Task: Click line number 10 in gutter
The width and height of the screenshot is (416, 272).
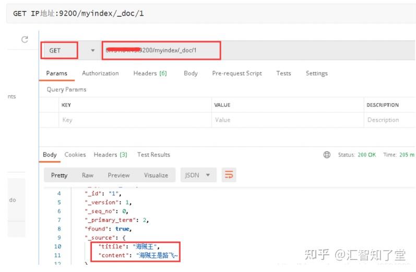Action: 57,246
